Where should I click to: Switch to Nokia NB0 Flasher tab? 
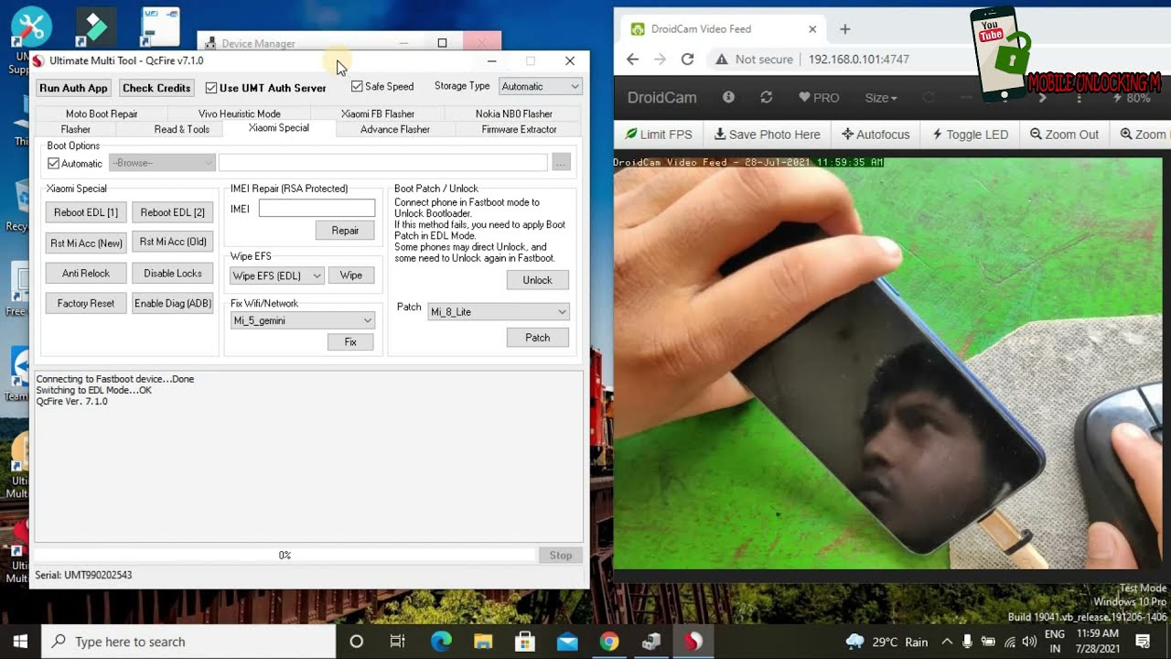pyautogui.click(x=514, y=113)
